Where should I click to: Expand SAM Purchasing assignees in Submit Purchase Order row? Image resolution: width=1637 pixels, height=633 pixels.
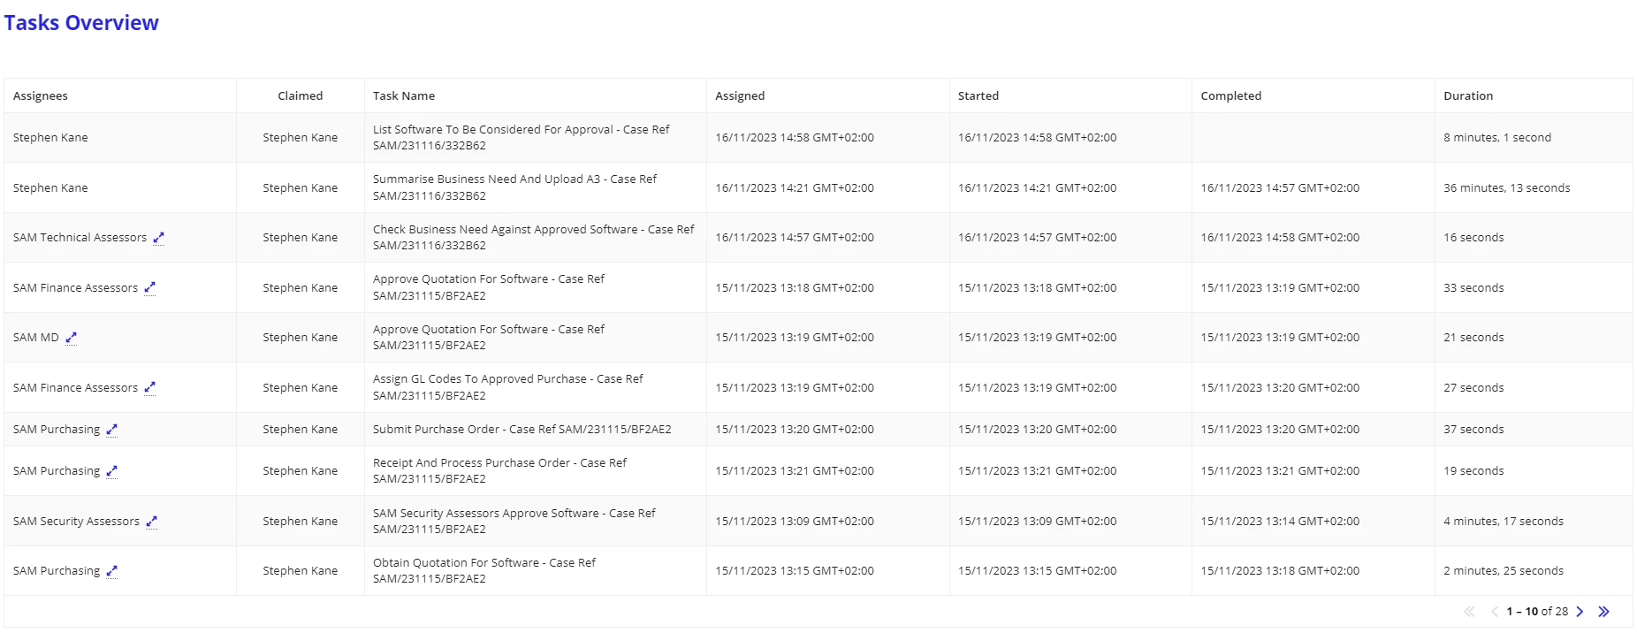click(111, 430)
